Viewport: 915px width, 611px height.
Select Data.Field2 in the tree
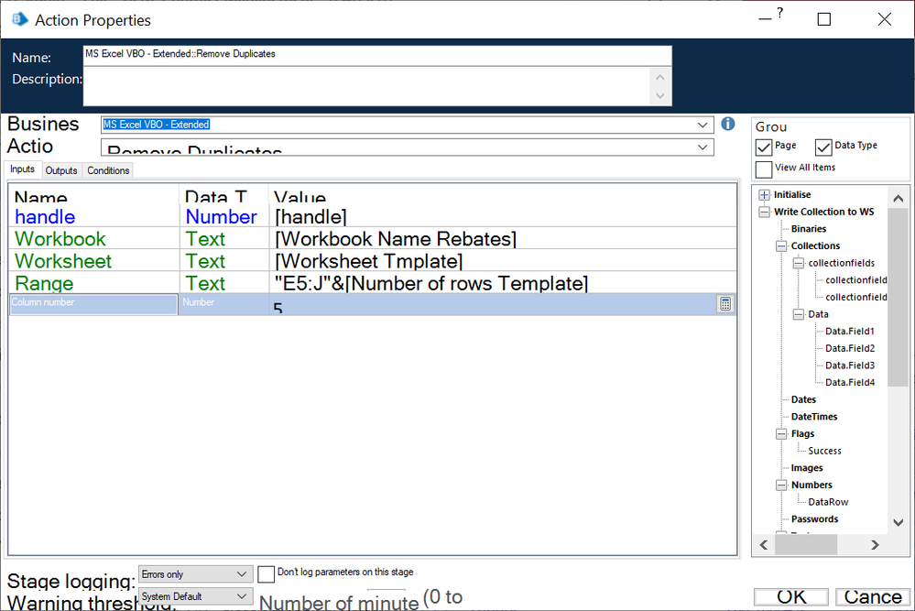(850, 348)
